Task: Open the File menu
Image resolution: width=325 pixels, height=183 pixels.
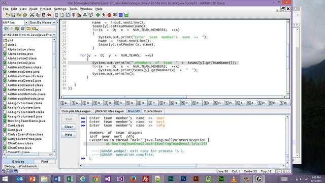Action: (x=6, y=9)
